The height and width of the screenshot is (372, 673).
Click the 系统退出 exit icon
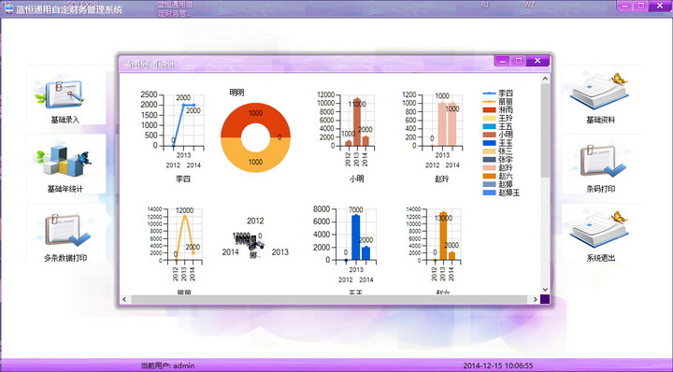pyautogui.click(x=599, y=230)
